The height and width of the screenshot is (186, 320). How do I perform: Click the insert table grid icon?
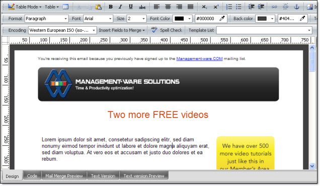(x=65, y=7)
